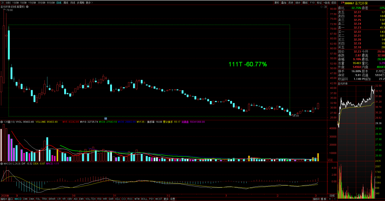Select the KDJ indicator tab
Viewport: 385px width, 201px height.
click(x=118, y=199)
